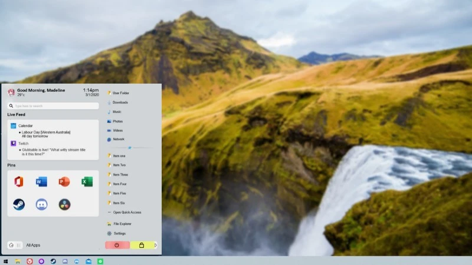Open File Explorer from start menu list

click(x=119, y=224)
